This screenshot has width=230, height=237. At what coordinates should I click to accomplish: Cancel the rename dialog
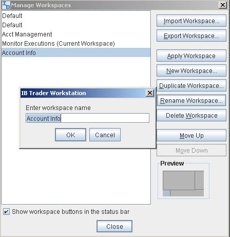pos(105,135)
